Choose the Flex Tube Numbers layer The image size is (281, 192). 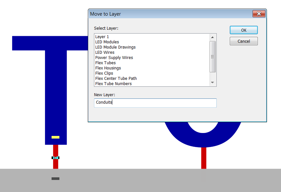[113, 84]
